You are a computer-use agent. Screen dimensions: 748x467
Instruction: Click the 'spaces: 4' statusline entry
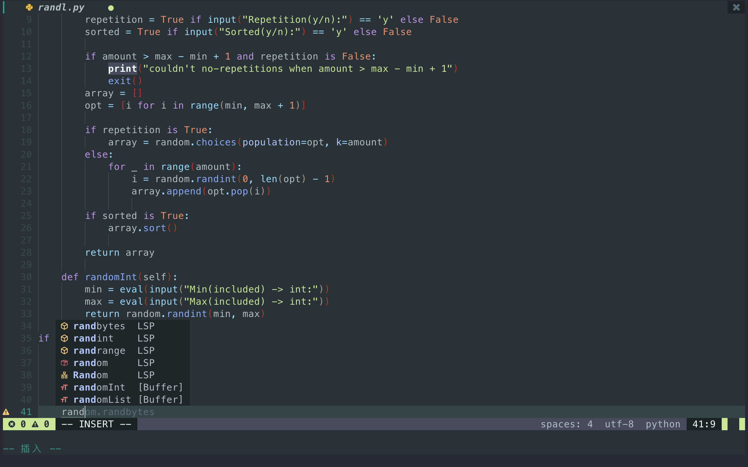[x=567, y=424]
